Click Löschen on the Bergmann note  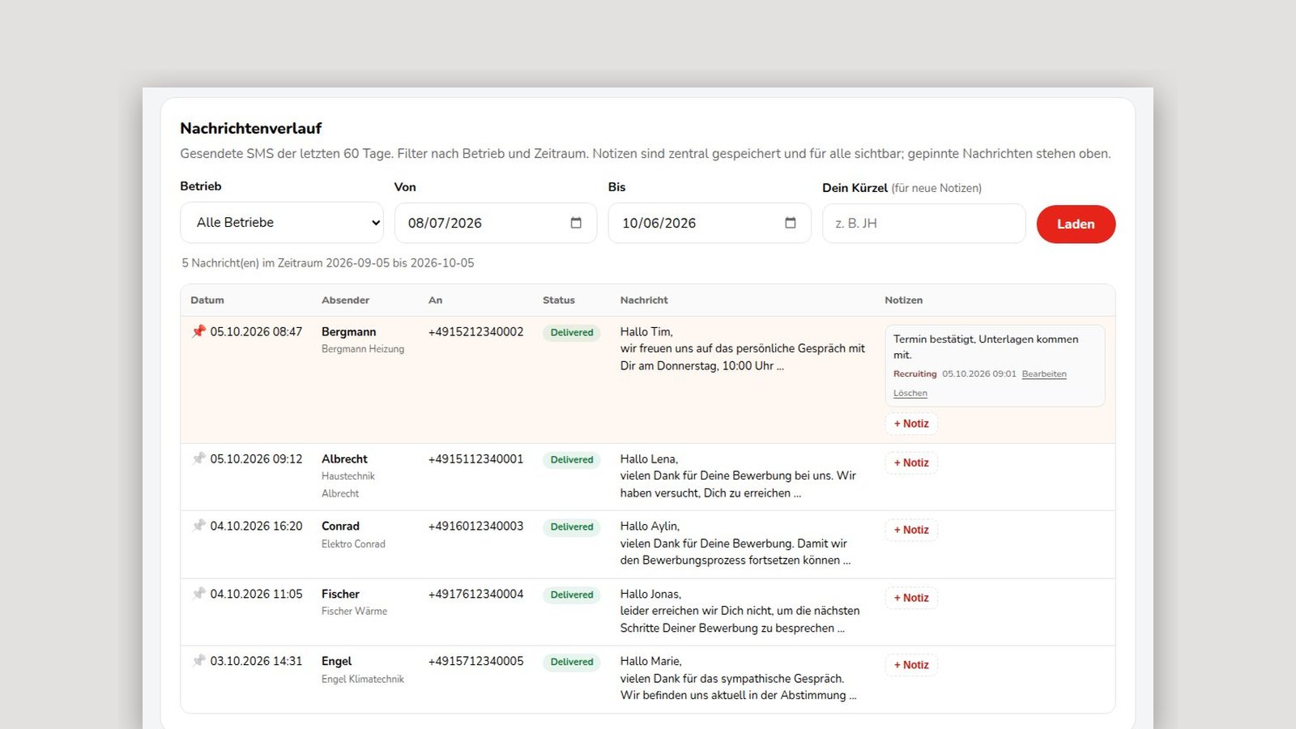coord(910,393)
